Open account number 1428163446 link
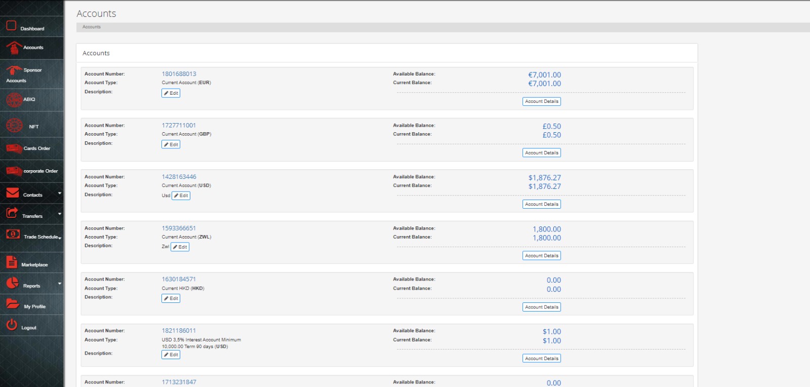Image resolution: width=810 pixels, height=387 pixels. (179, 177)
